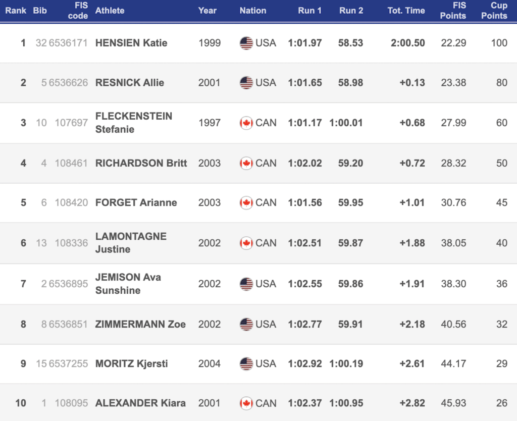
Task: Click the USA flag in Allie Resnick's row
Action: pos(246,82)
